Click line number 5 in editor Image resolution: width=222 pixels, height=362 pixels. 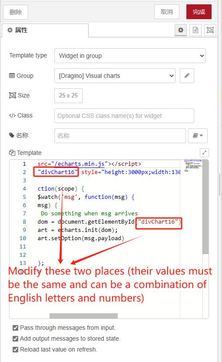pyautogui.click(x=24, y=197)
